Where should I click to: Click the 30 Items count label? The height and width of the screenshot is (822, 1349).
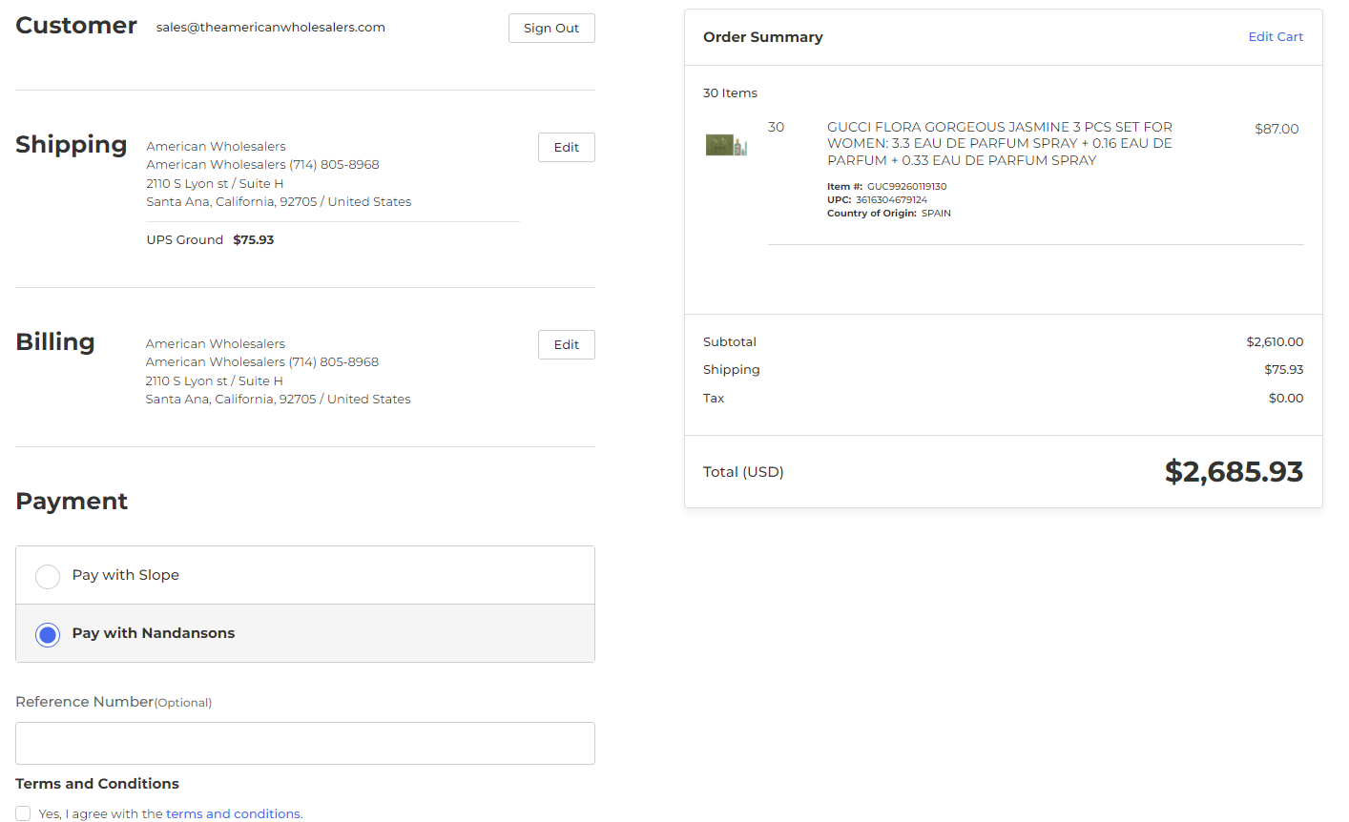point(730,93)
